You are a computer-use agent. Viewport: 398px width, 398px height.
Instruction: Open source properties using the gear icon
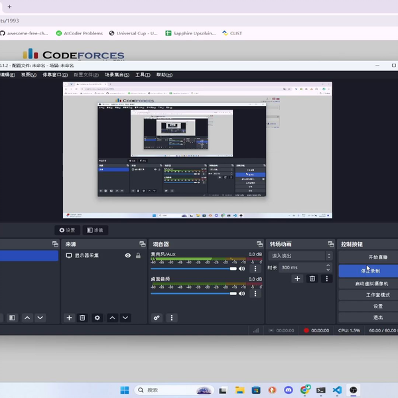98,318
